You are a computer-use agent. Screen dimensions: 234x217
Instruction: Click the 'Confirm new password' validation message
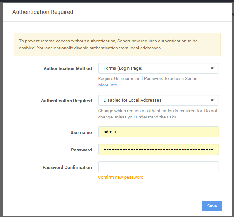pos(121,177)
